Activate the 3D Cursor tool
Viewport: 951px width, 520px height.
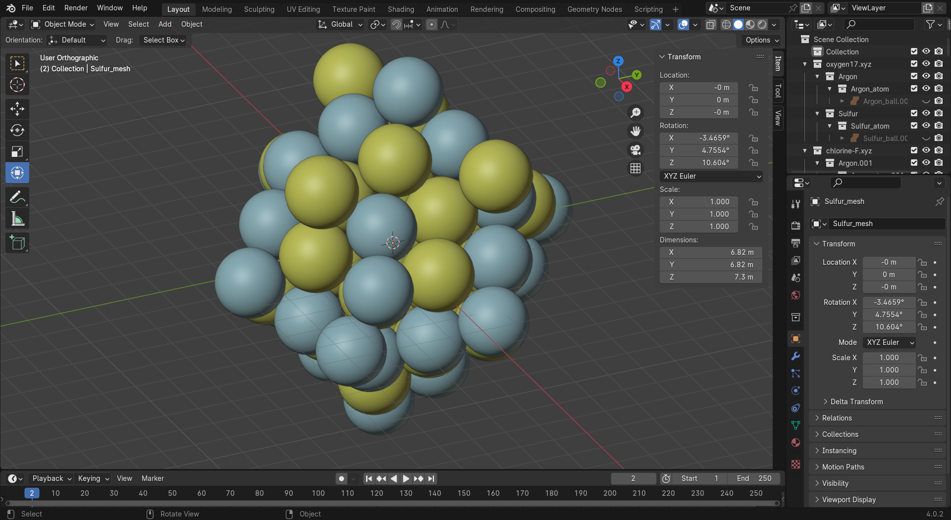[17, 85]
